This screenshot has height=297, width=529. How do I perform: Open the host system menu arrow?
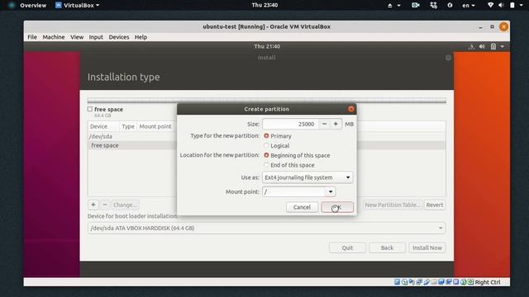[522, 6]
